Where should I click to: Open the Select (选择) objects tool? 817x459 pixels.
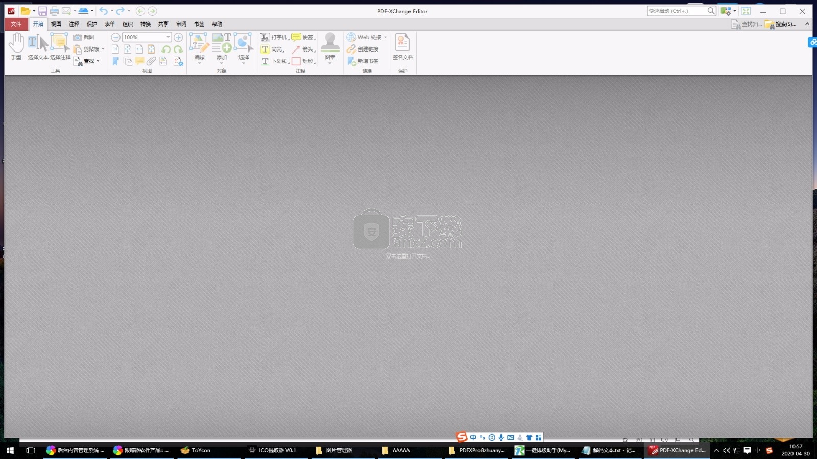(x=244, y=48)
